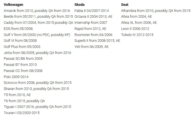Click the Golf Plus from 09/2003 line
191x119 pixels.
pyautogui.click(x=22, y=47)
